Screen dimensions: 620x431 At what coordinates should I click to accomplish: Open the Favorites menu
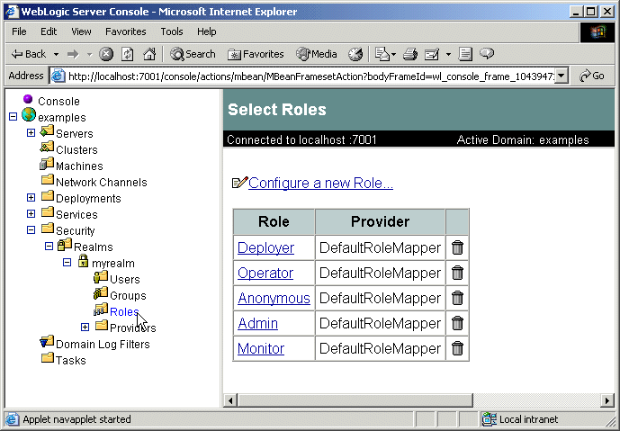(126, 31)
